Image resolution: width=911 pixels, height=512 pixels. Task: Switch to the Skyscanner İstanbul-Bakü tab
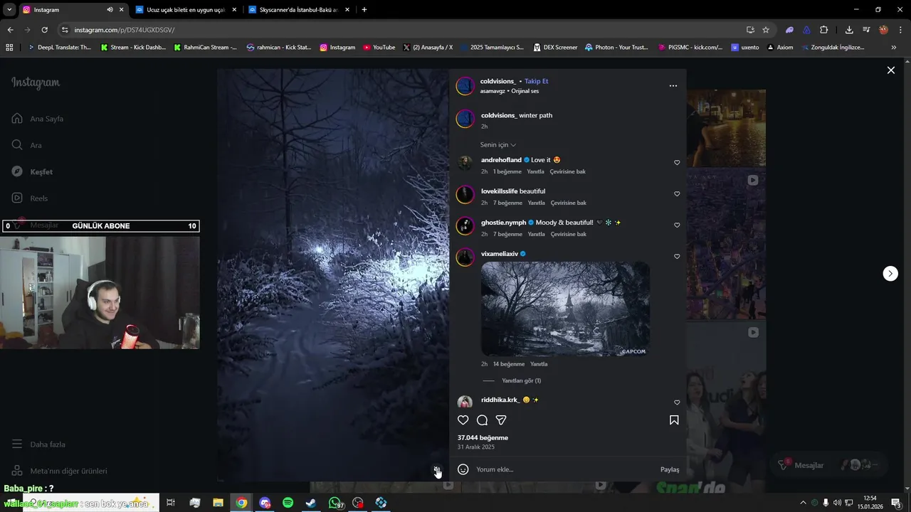coord(299,10)
